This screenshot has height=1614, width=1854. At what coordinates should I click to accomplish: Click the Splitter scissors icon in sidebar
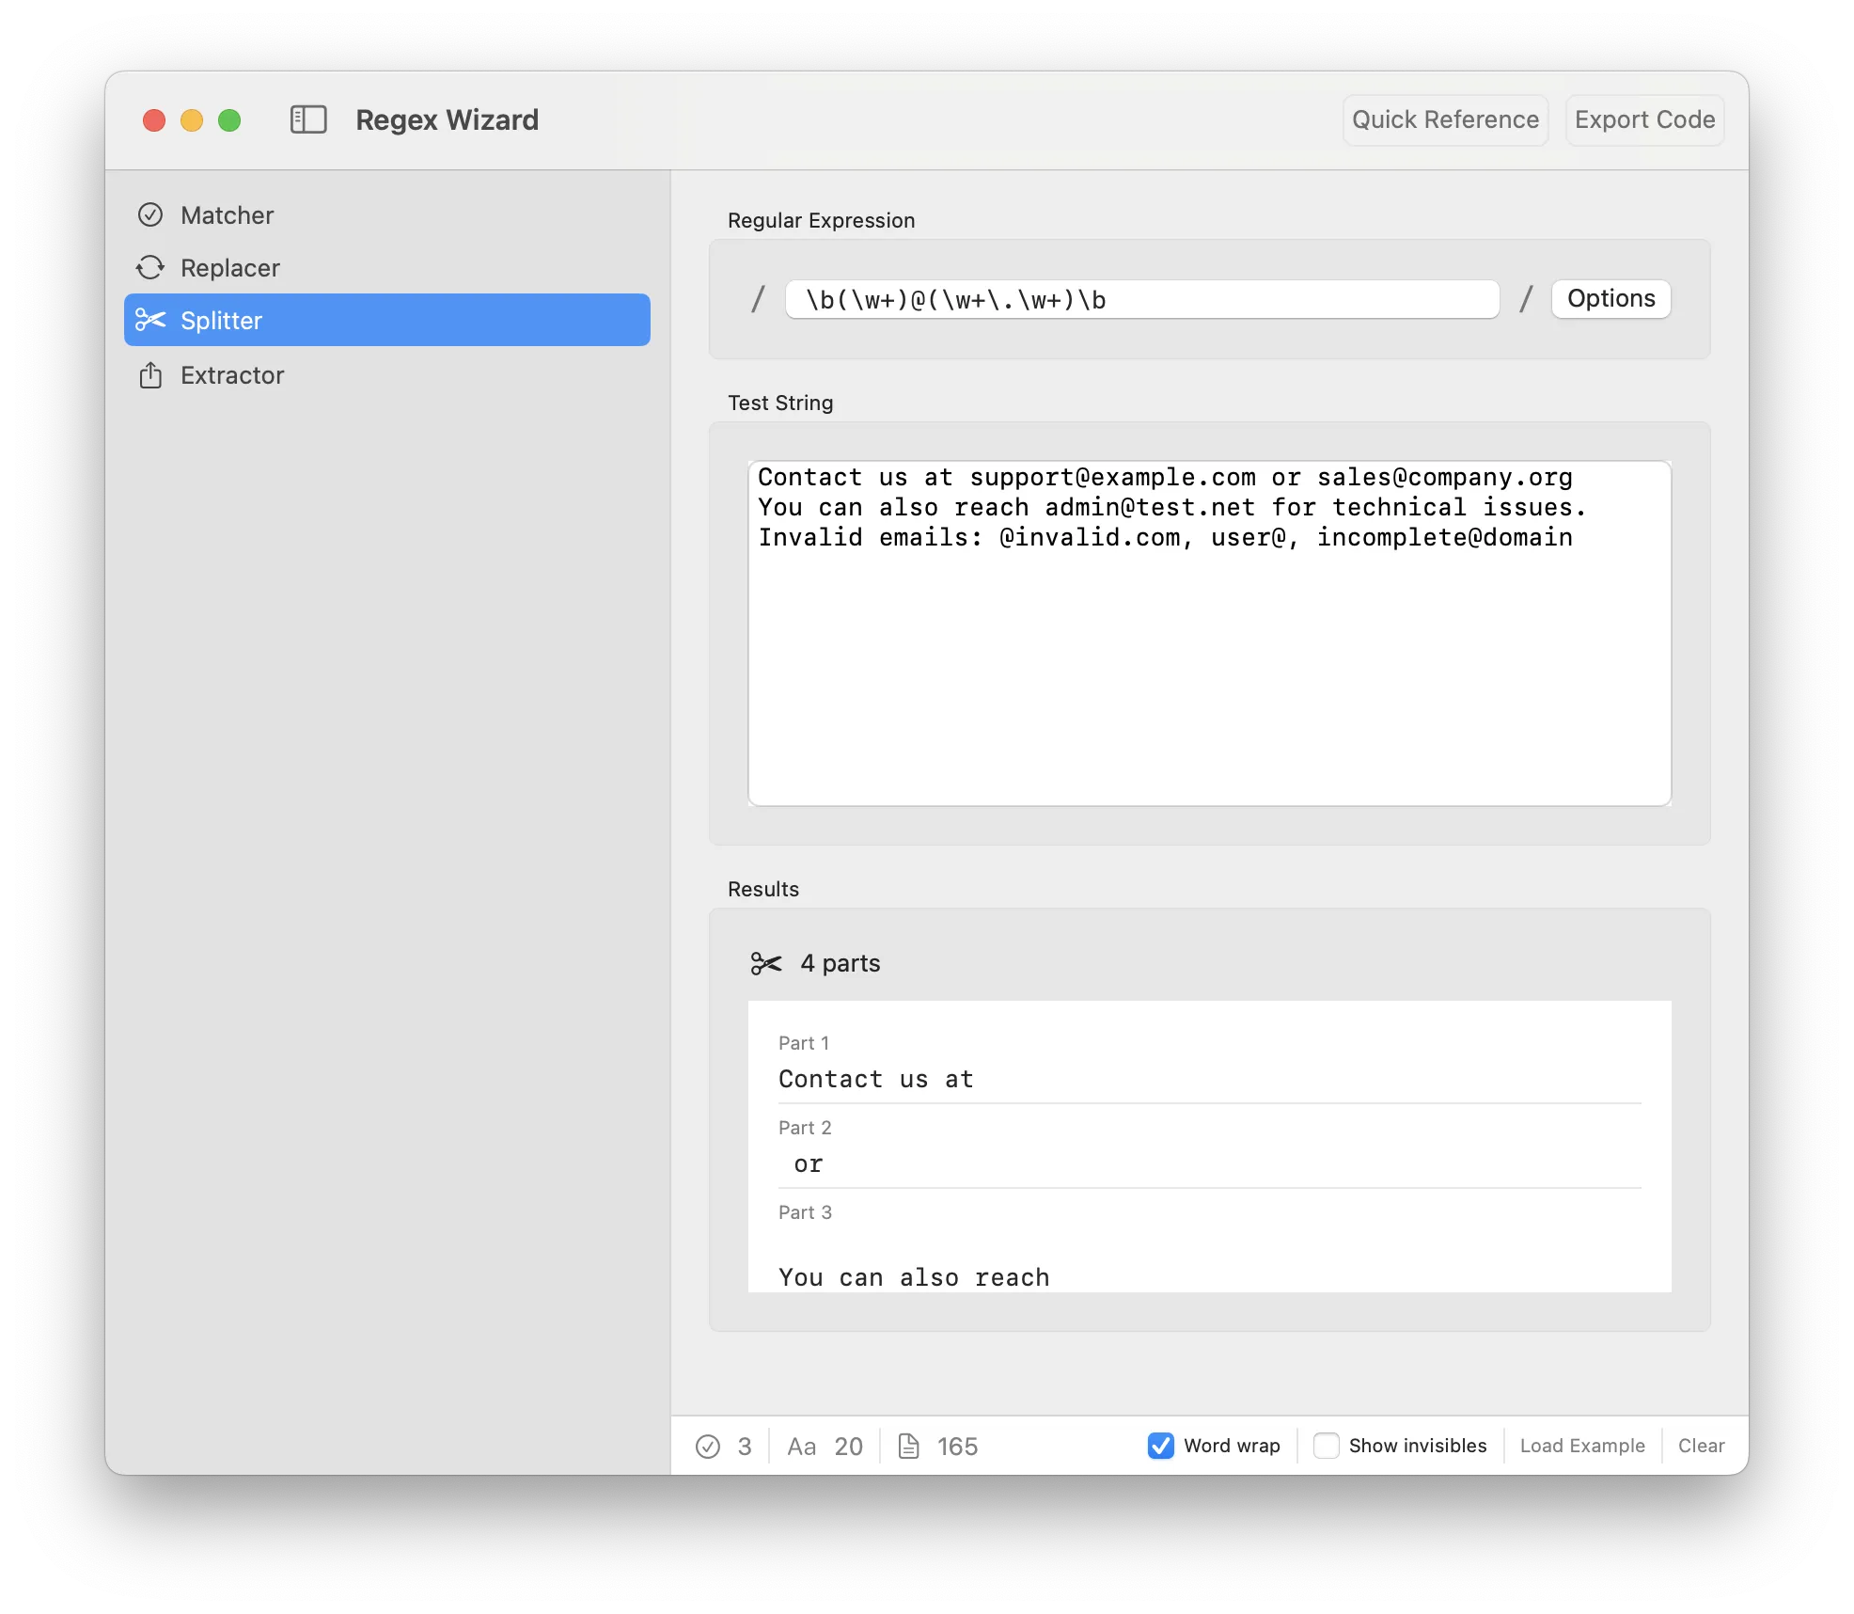tap(150, 320)
